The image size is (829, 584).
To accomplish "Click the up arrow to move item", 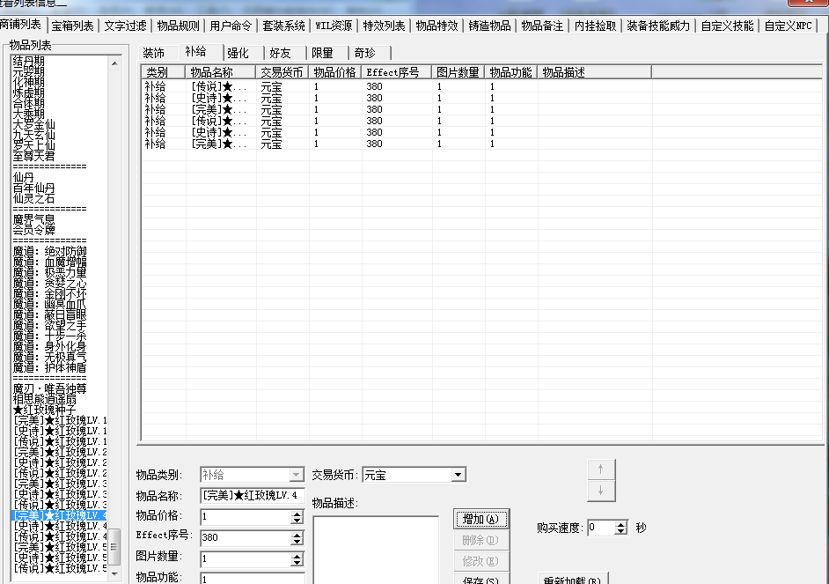I will click(x=601, y=468).
